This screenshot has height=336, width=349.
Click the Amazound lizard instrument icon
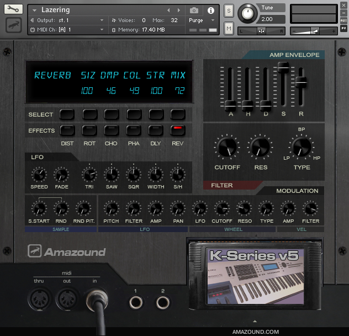[14, 25]
